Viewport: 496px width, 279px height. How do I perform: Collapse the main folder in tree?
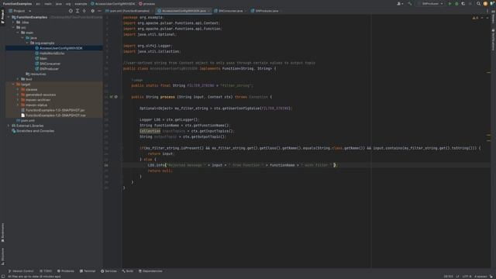[x=18, y=33]
